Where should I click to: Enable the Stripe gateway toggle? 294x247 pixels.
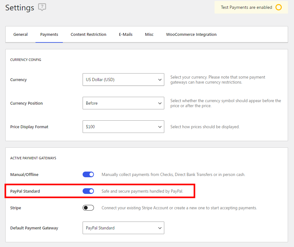click(88, 208)
